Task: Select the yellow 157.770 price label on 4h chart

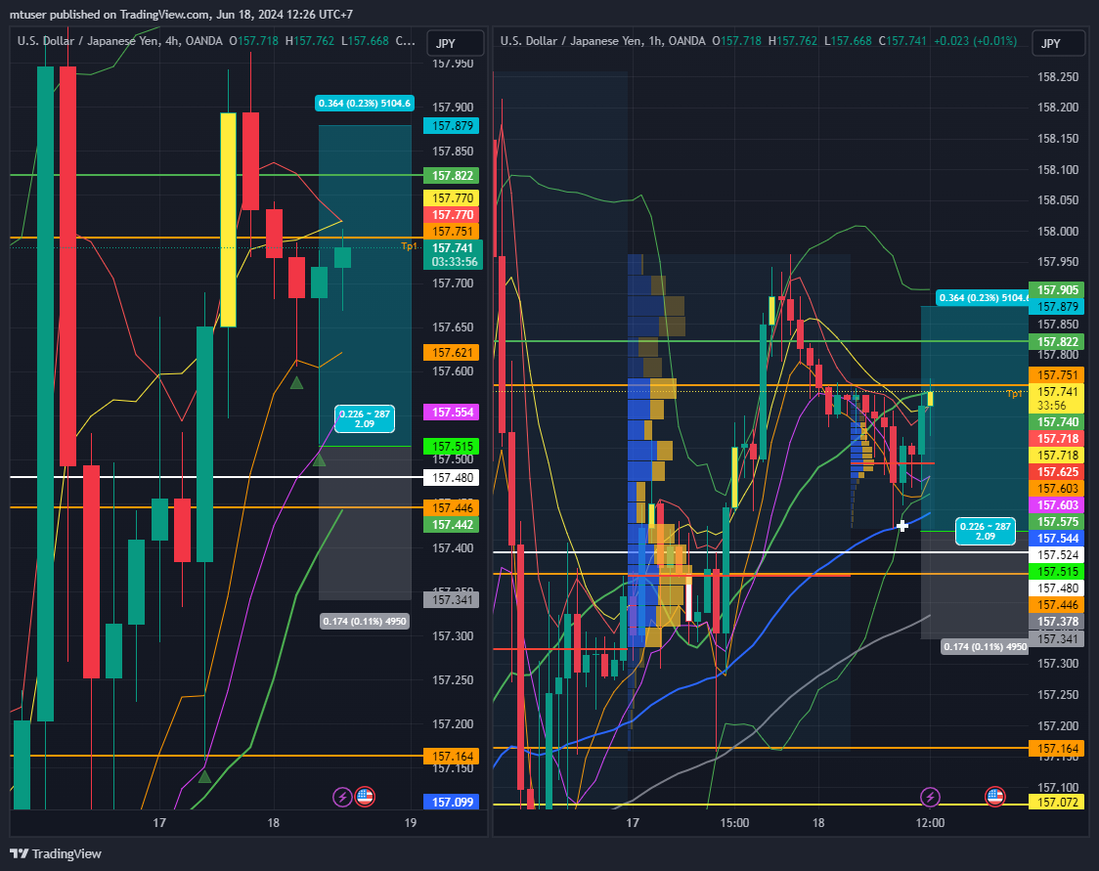Action: [x=452, y=198]
